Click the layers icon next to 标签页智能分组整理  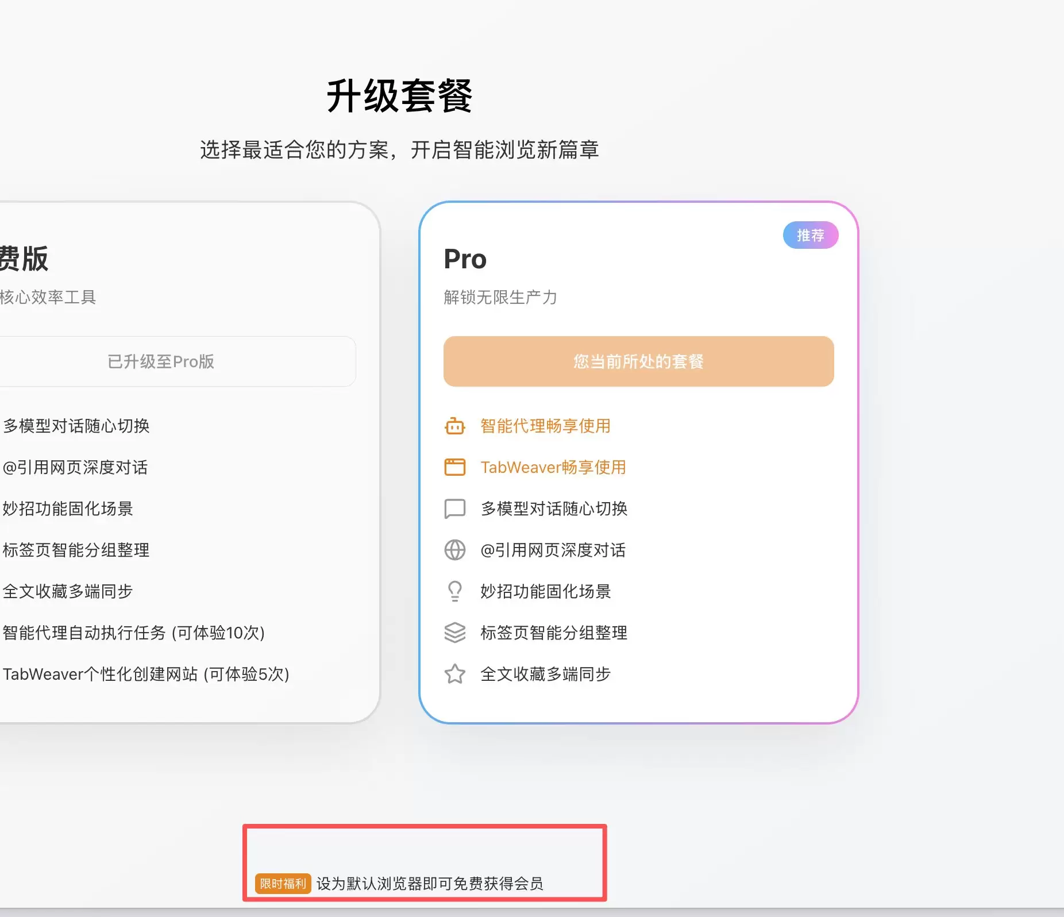454,633
